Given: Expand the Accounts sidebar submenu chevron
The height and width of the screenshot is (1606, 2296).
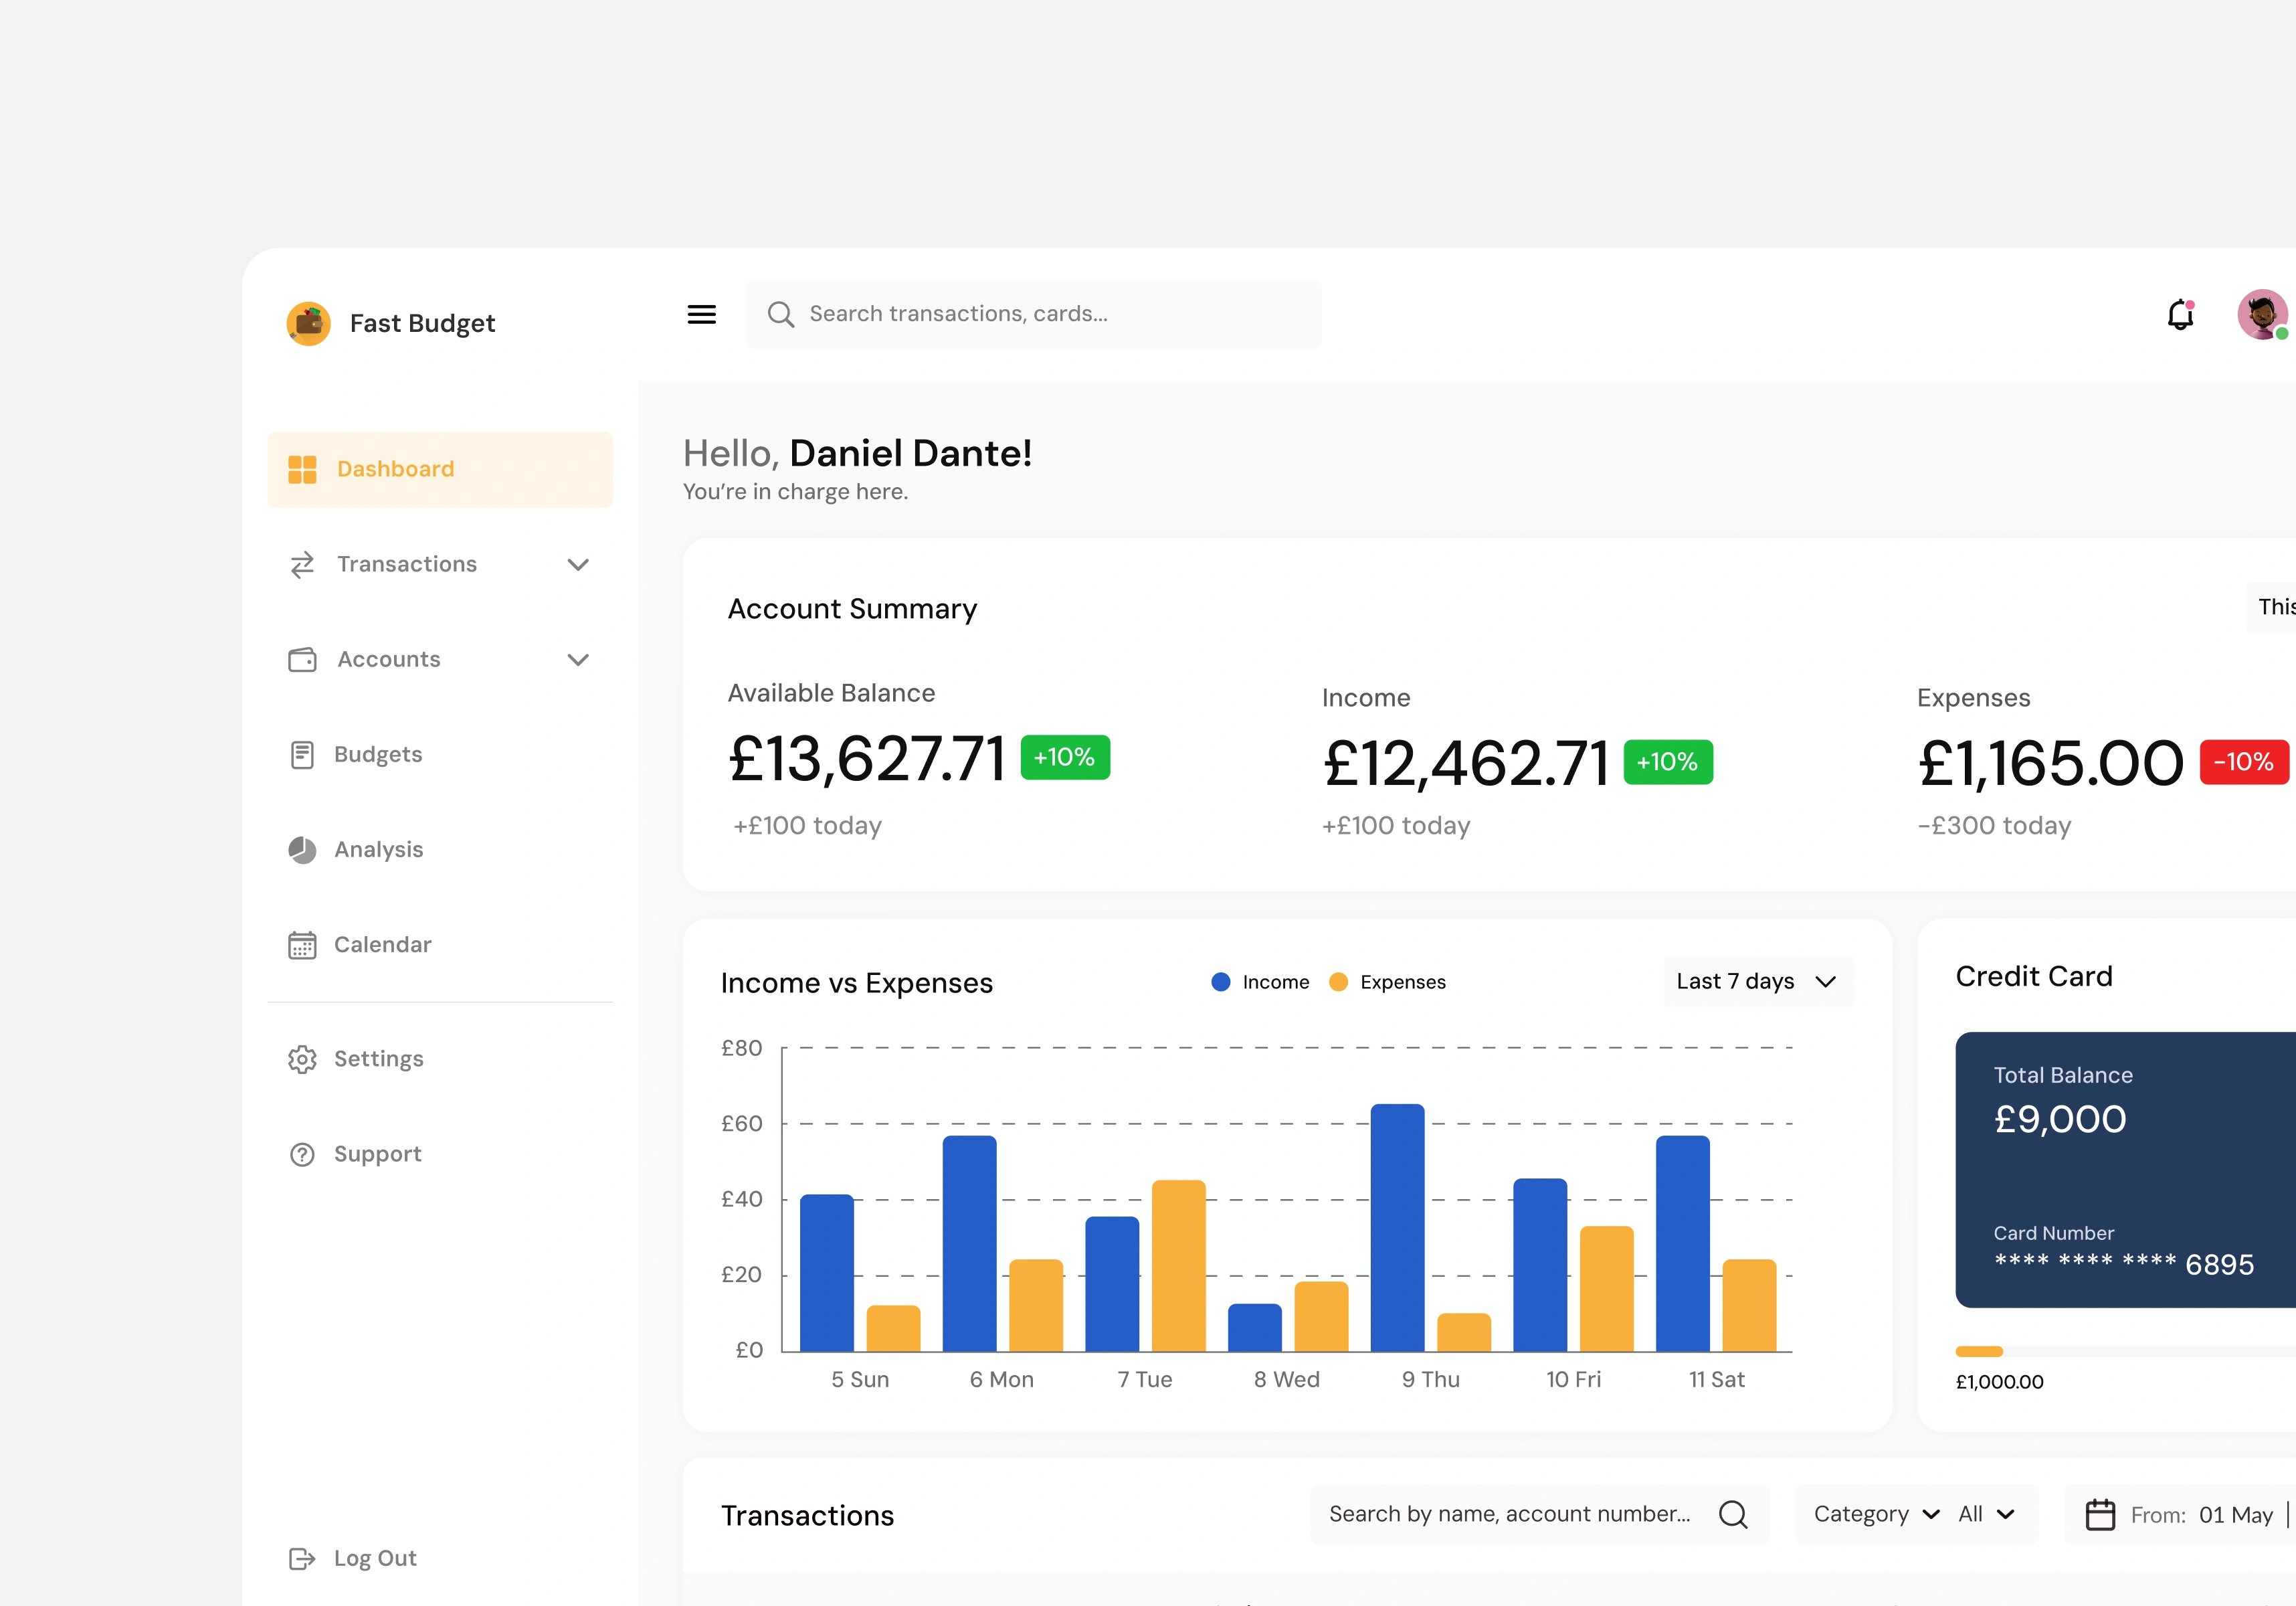Looking at the screenshot, I should pos(577,659).
